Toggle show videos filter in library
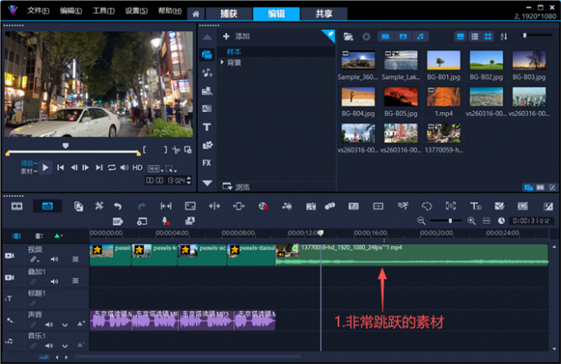 [x=385, y=36]
